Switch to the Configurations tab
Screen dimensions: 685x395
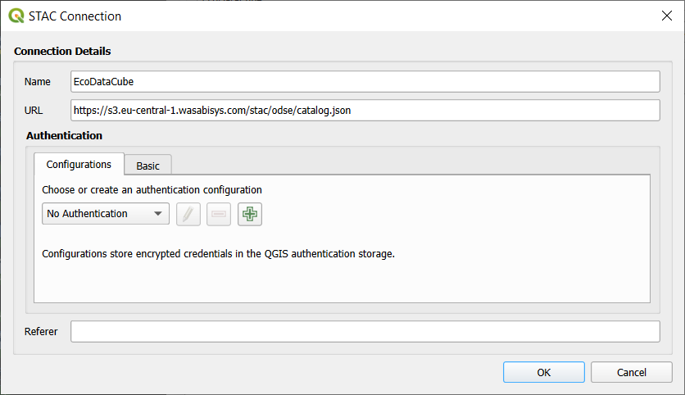[79, 165]
